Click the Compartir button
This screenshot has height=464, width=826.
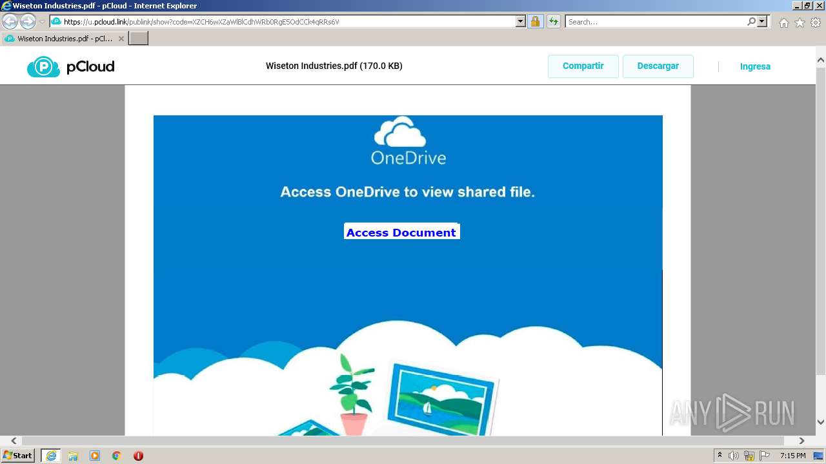point(583,66)
